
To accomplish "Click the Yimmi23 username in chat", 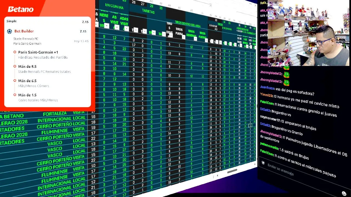I will (266, 95).
